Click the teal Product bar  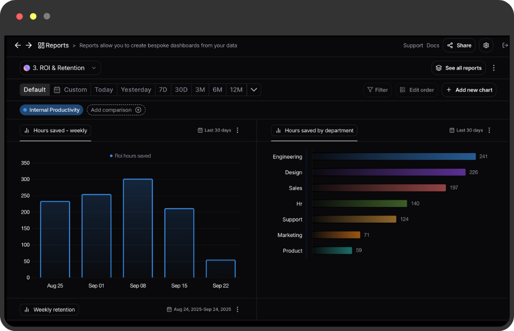tap(332, 250)
